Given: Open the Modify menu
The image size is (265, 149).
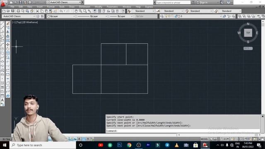Looking at the screenshot, I should [x=99, y=7].
